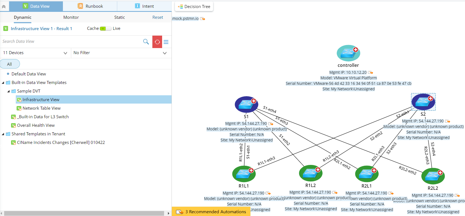Switch to the Runbook tab

tap(90, 6)
